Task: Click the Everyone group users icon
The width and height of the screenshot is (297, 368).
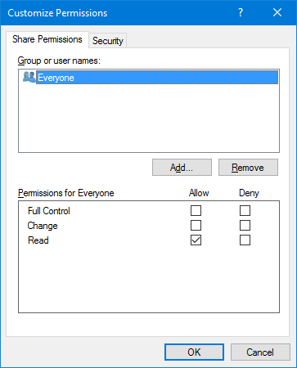Action: pos(29,77)
